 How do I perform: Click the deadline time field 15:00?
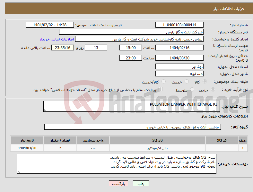131,48
